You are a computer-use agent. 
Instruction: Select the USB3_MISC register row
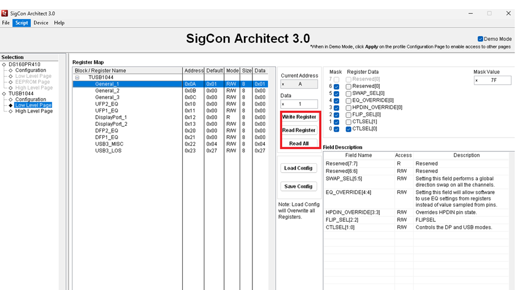tap(109, 144)
